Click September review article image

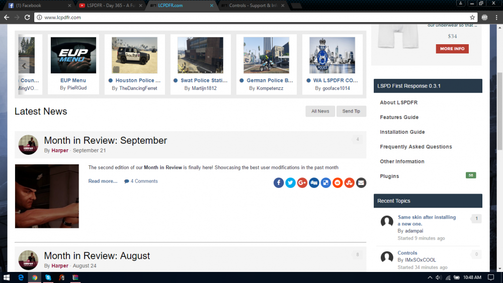tap(47, 196)
